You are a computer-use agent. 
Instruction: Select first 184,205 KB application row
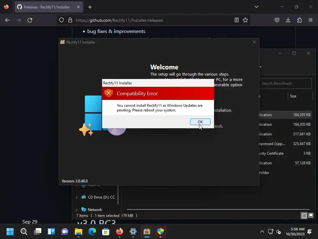coord(285,115)
